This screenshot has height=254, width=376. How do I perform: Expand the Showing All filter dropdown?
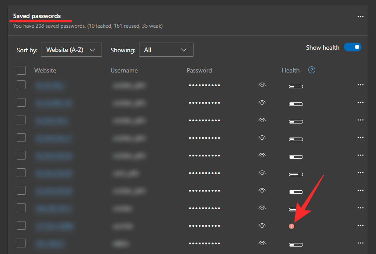coord(166,50)
